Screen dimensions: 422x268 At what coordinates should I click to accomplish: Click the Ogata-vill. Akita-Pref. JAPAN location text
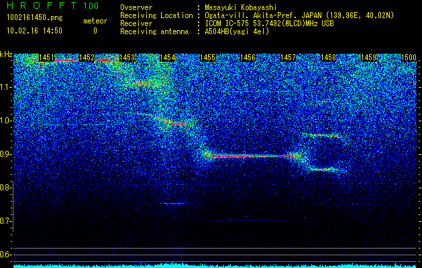tap(299, 15)
